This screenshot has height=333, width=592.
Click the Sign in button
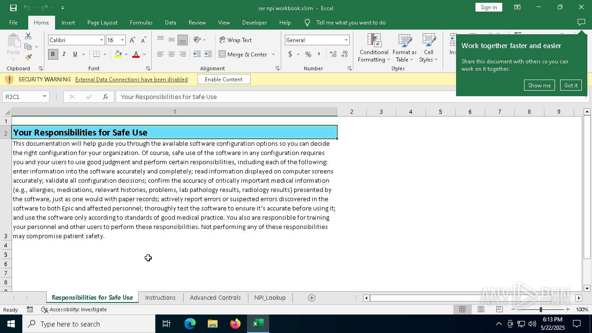pos(488,7)
